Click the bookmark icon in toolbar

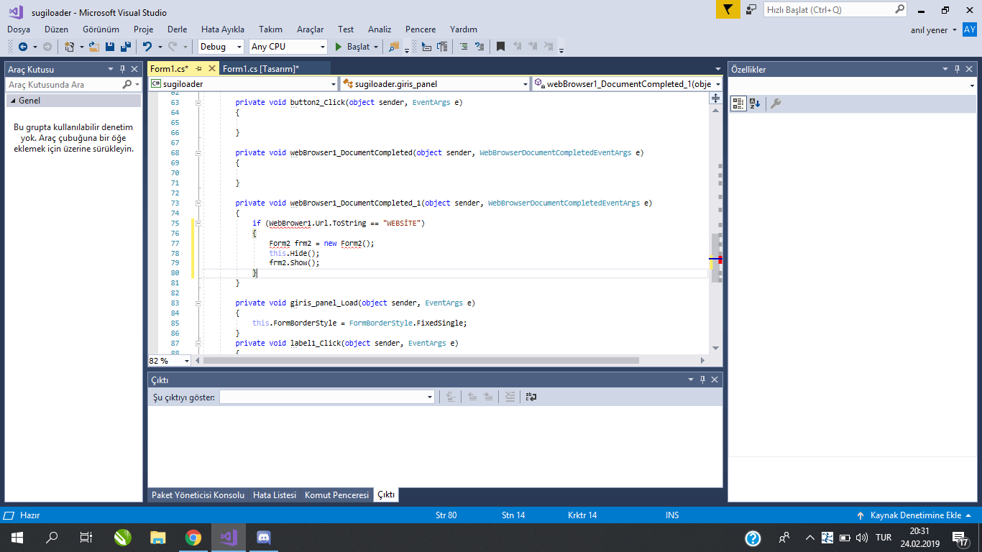coord(500,47)
